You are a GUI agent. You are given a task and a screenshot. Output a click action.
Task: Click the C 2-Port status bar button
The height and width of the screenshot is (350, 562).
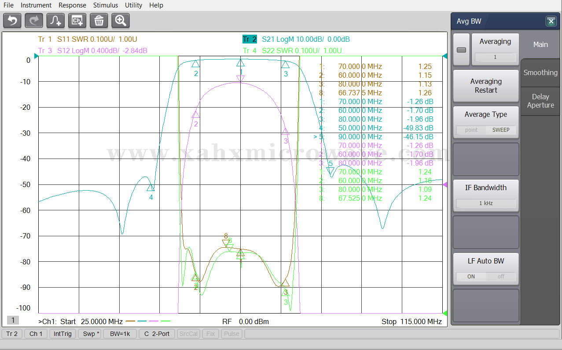coord(157,334)
